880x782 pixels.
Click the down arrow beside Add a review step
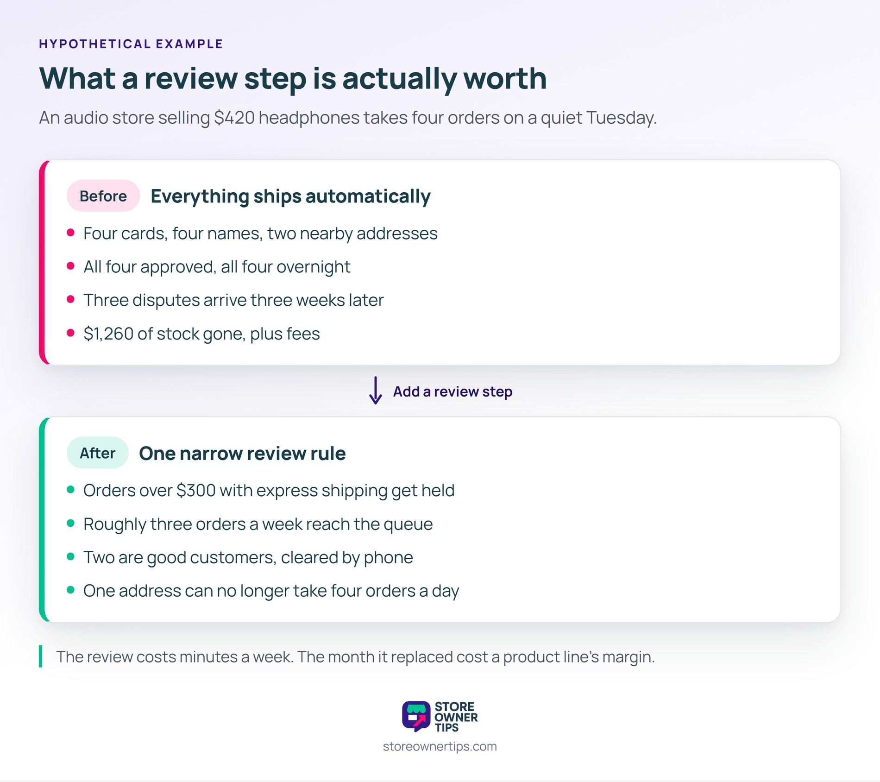pos(376,391)
